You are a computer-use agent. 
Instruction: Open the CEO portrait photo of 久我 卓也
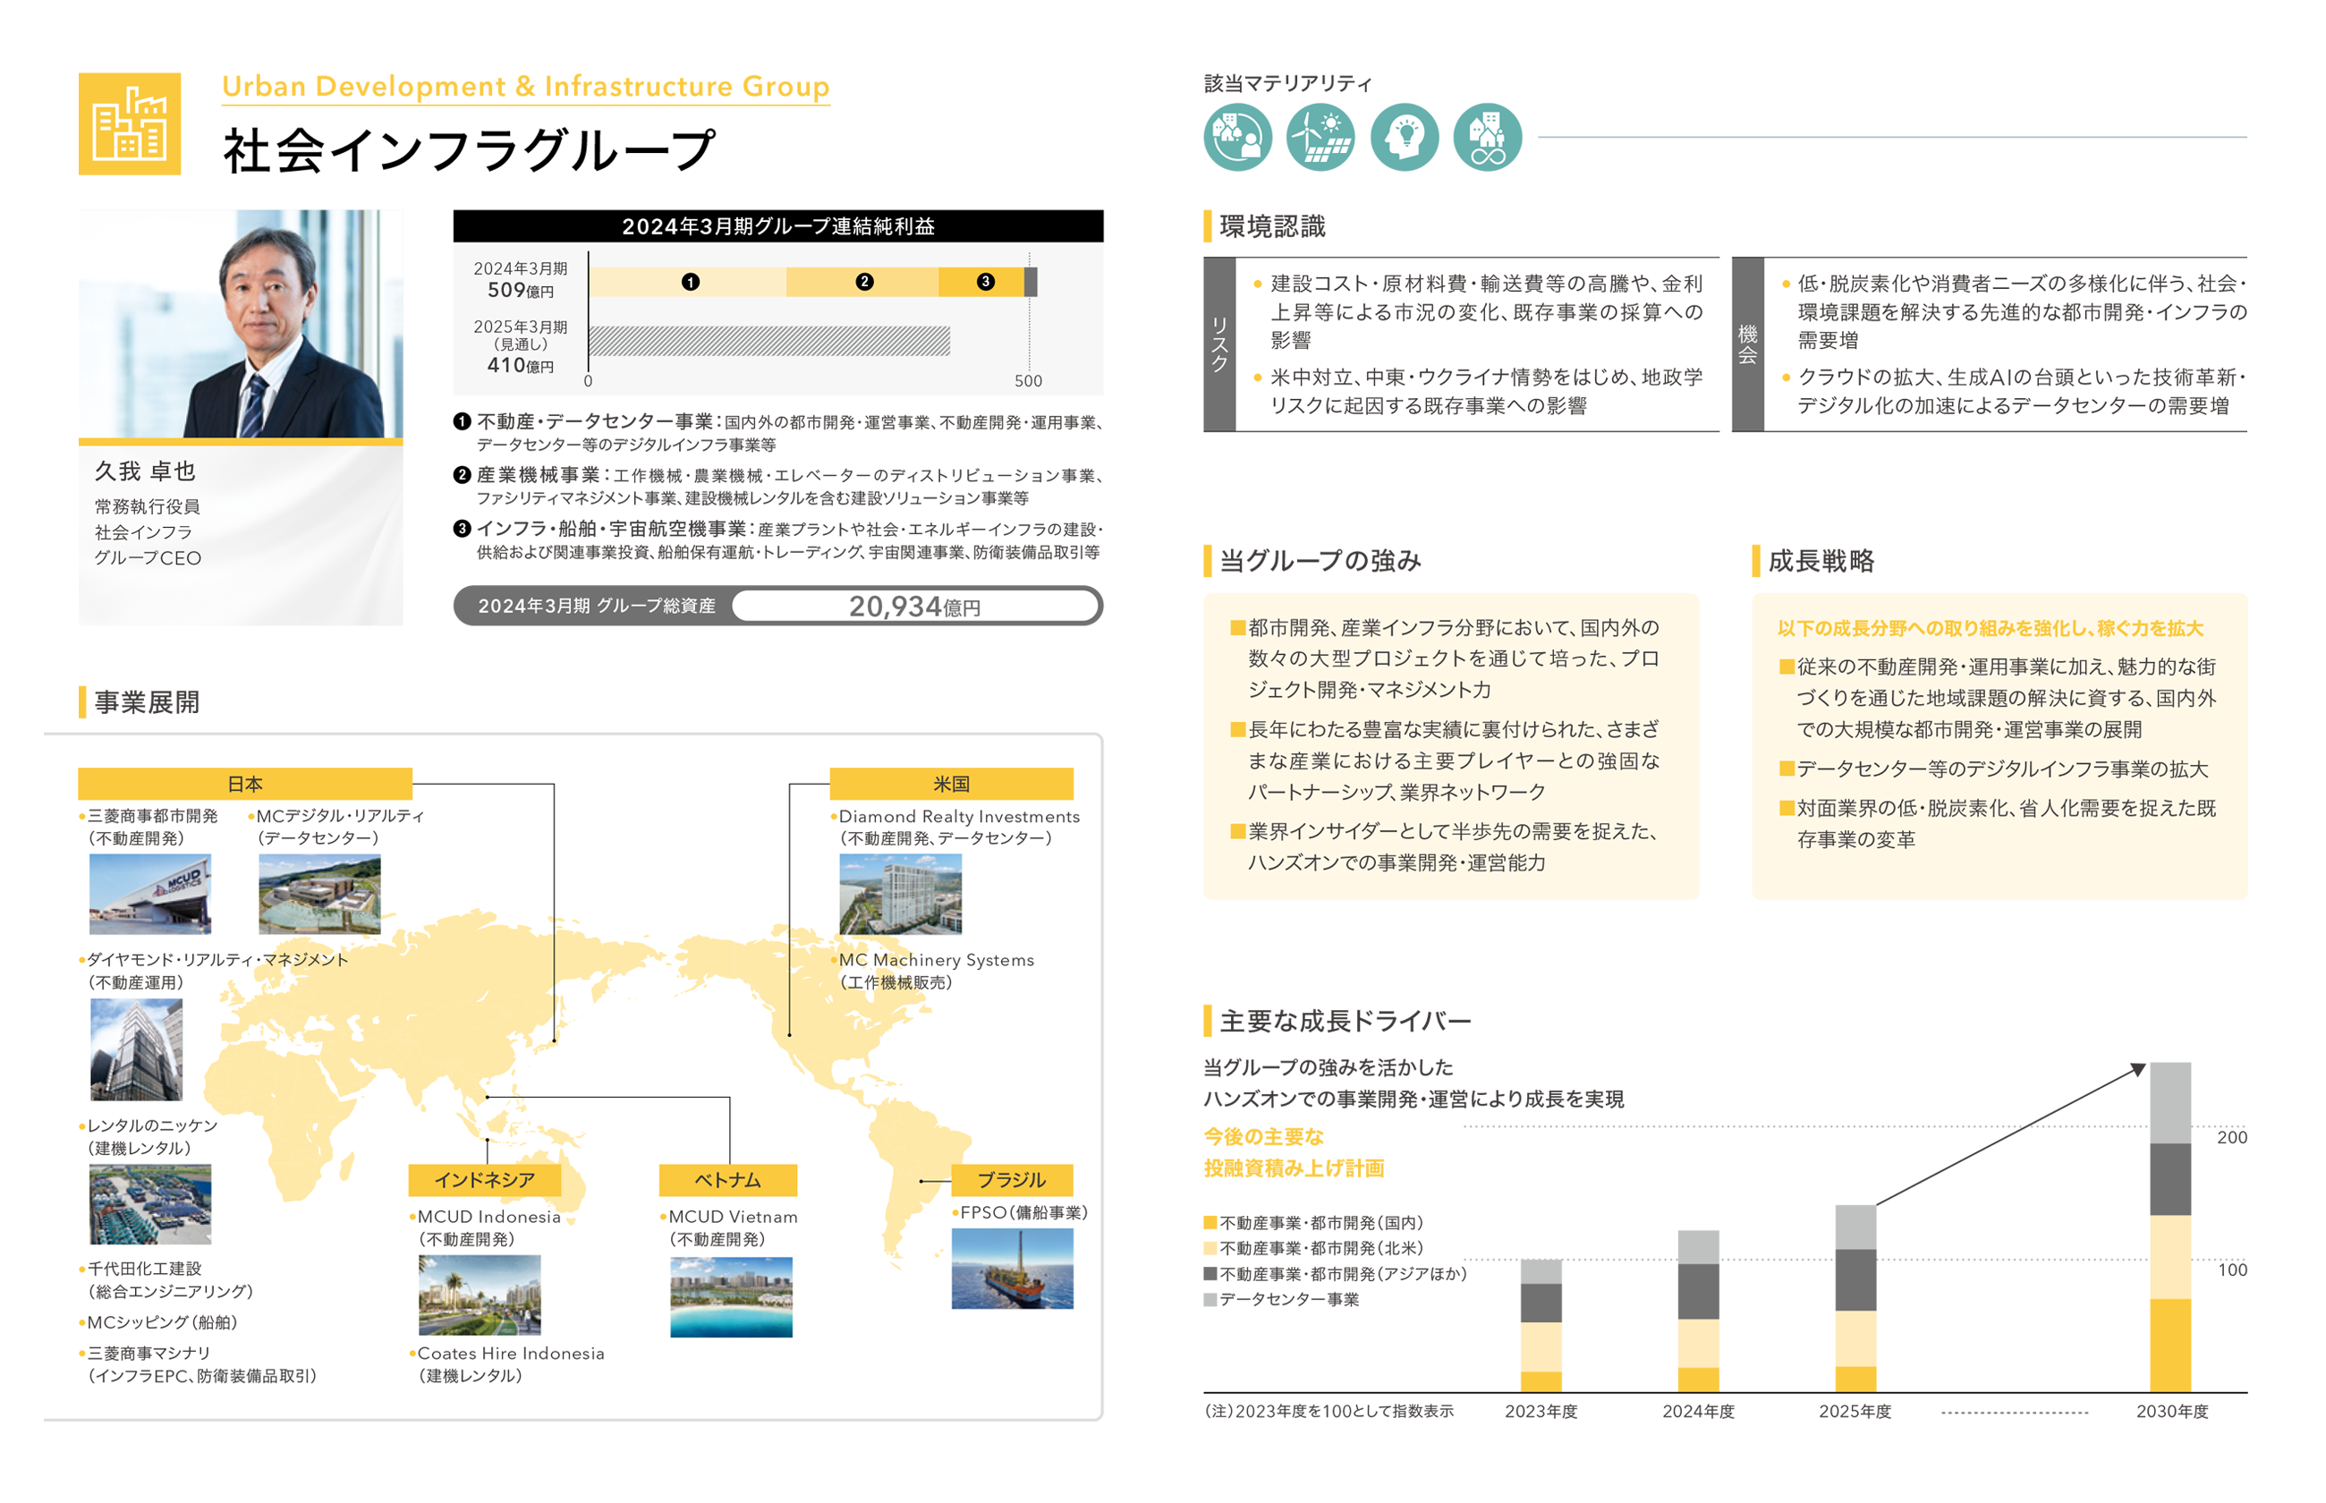240,324
